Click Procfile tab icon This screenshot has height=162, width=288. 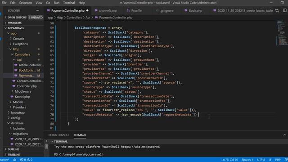coord(128,10)
